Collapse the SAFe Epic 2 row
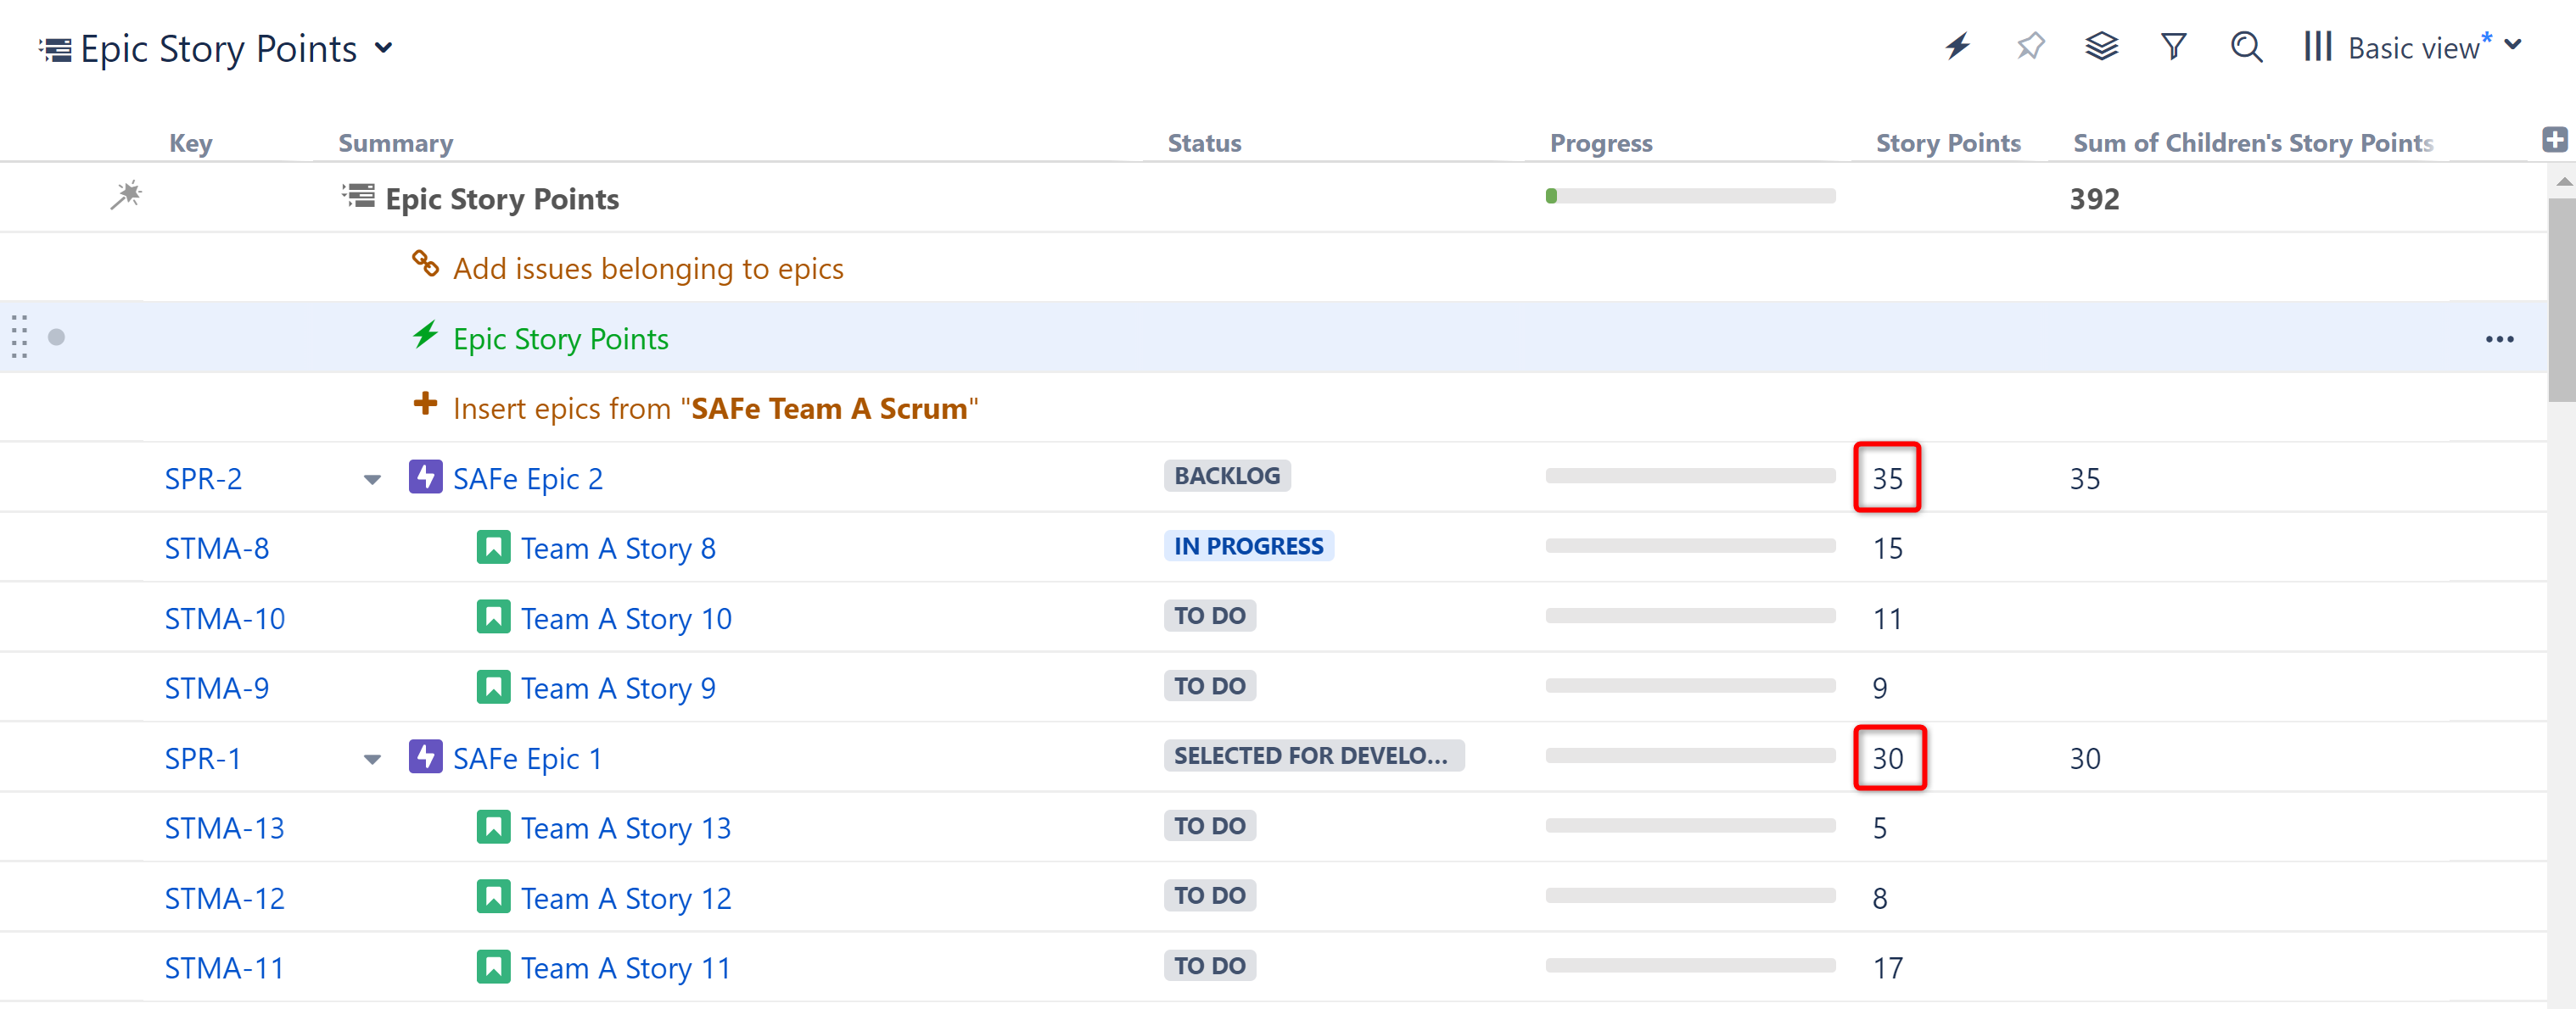The image size is (2576, 1009). (x=372, y=480)
